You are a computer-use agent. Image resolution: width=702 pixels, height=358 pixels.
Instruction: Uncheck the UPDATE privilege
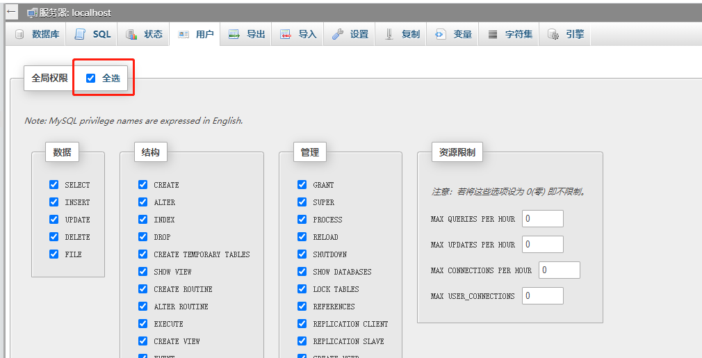[54, 219]
